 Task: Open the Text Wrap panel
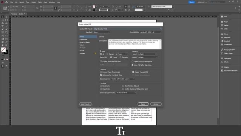coord(226,59)
